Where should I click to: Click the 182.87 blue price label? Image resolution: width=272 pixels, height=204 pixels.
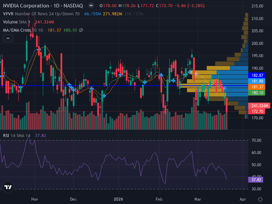[257, 75]
